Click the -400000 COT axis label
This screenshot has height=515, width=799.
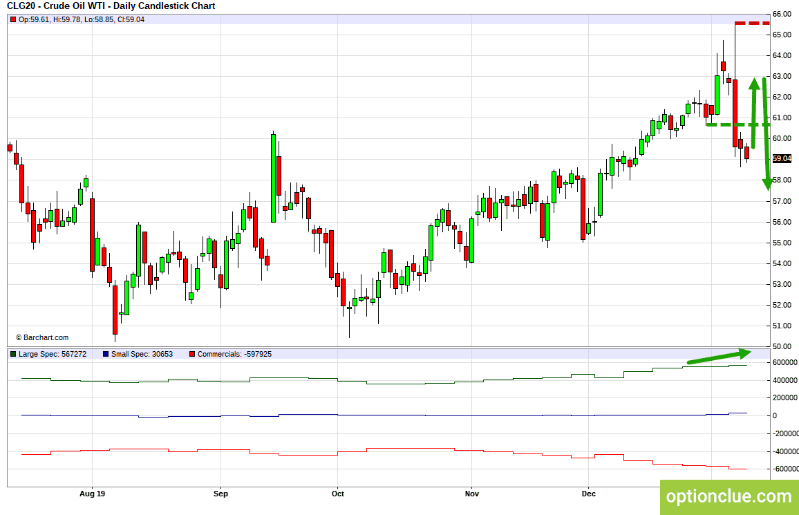coord(786,451)
